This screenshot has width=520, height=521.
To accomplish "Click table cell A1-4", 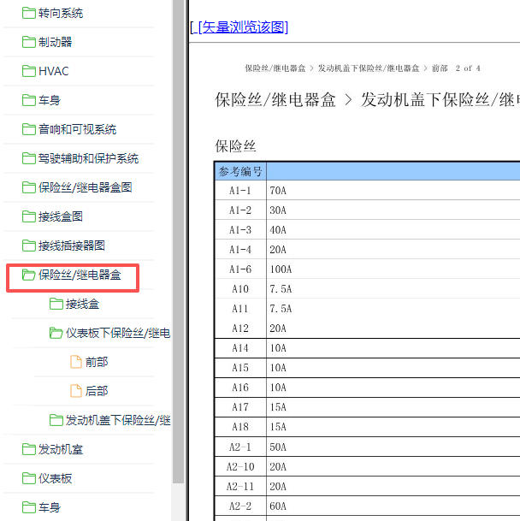I will [x=240, y=250].
